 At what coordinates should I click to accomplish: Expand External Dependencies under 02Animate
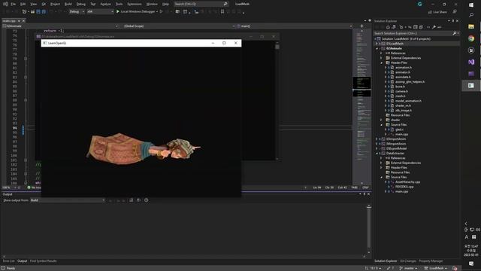coord(382,58)
